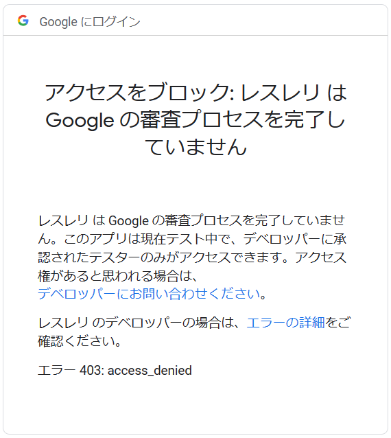Click the word Google in body paragraph

pos(128,221)
